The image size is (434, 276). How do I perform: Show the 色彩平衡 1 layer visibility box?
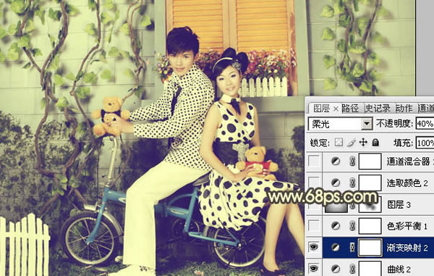pos(314,226)
